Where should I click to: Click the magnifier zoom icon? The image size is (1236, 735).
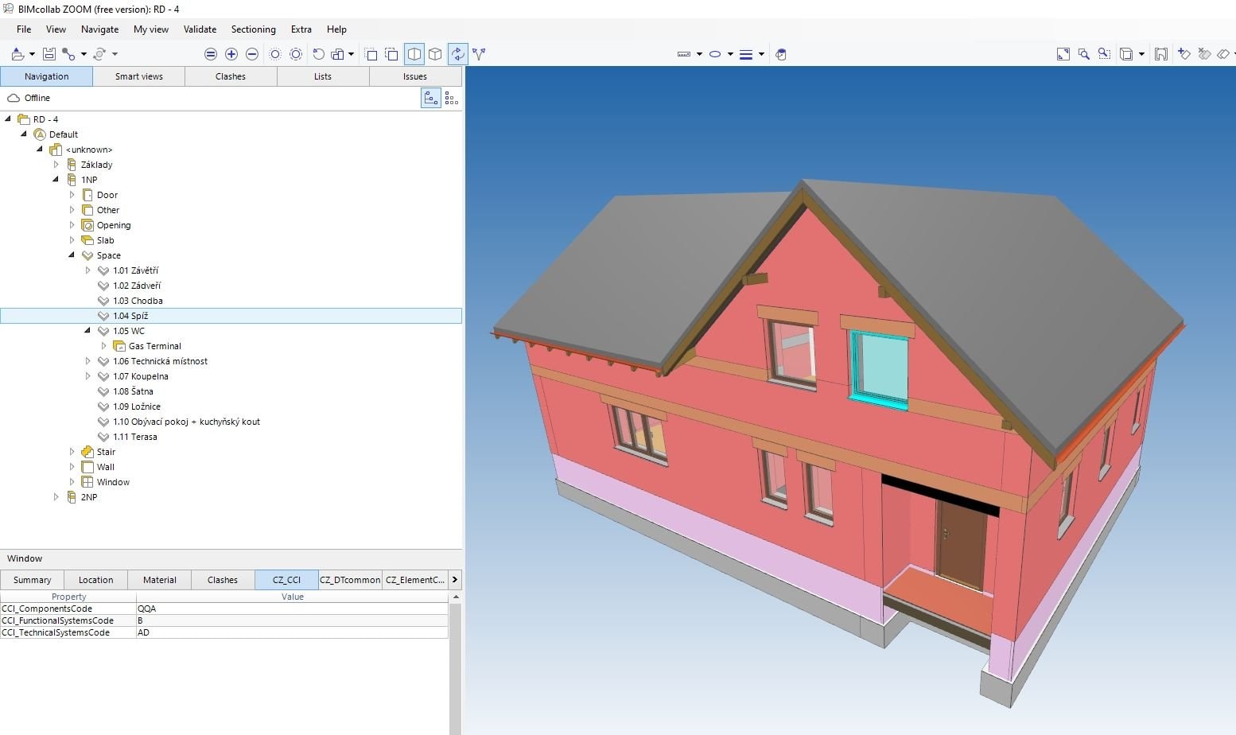[1083, 54]
